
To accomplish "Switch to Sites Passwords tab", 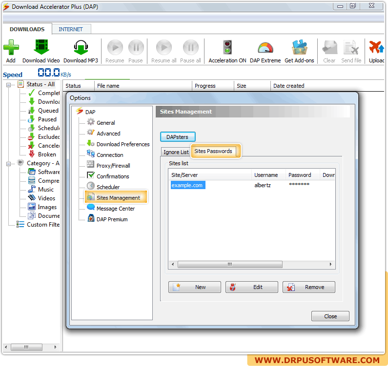I will pos(213,151).
